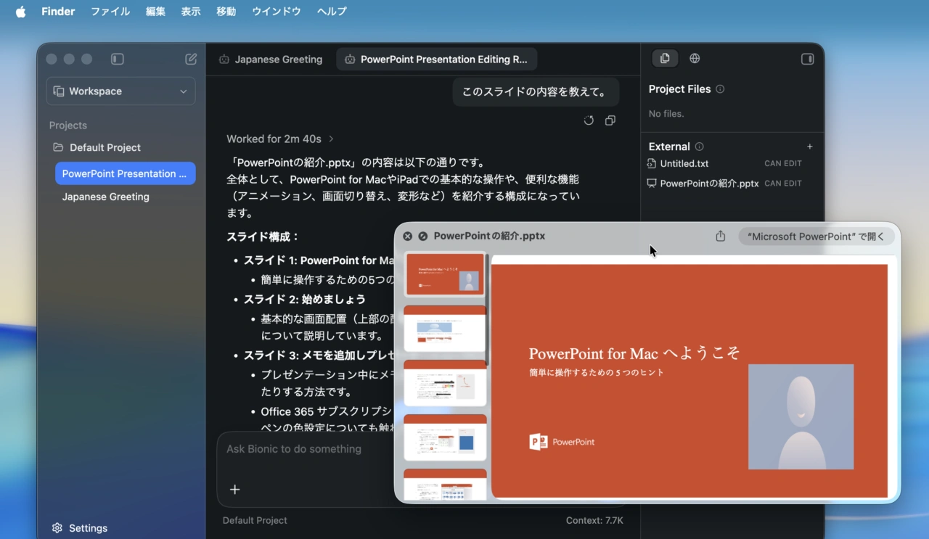
Task: Click the circled-slash icon in Quick Look title bar
Action: pyautogui.click(x=423, y=236)
